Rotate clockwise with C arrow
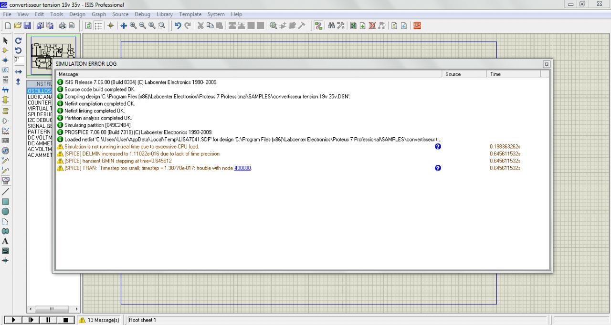Viewport: 611px width, 325px height. click(x=19, y=41)
